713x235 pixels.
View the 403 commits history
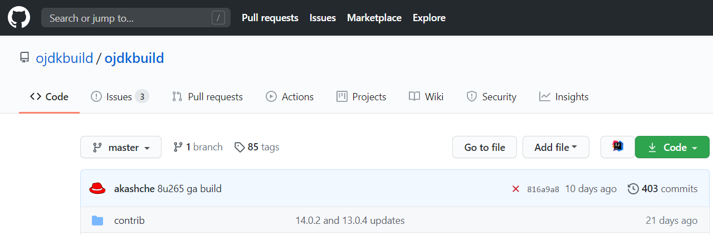663,189
